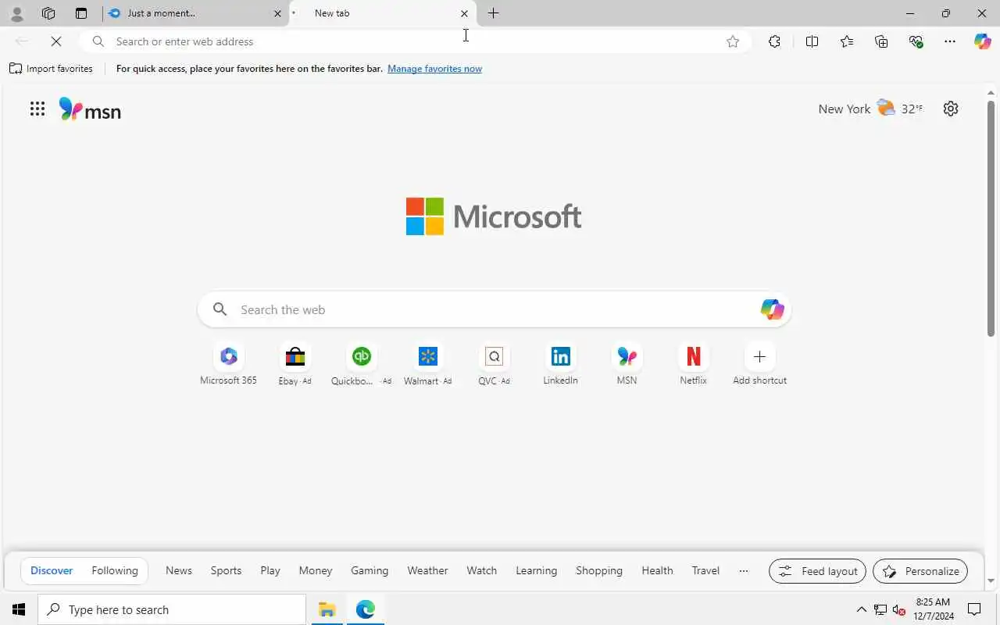The height and width of the screenshot is (625, 1000).
Task: Open the Windows Start menu
Action: coord(19,609)
